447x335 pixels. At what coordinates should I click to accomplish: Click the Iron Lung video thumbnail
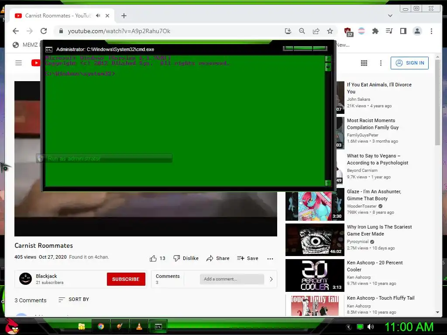click(x=315, y=240)
